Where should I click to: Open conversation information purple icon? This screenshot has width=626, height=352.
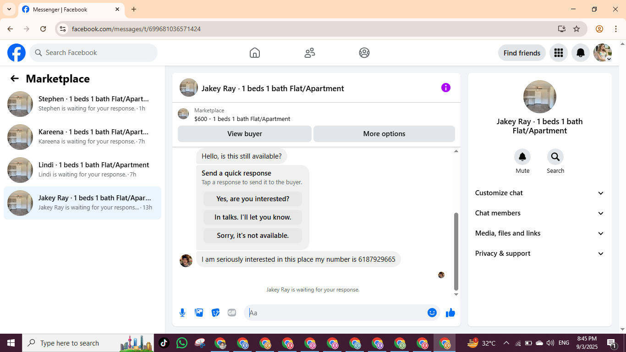point(446,88)
